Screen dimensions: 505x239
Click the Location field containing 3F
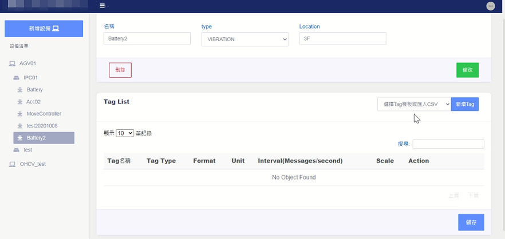[342, 39]
